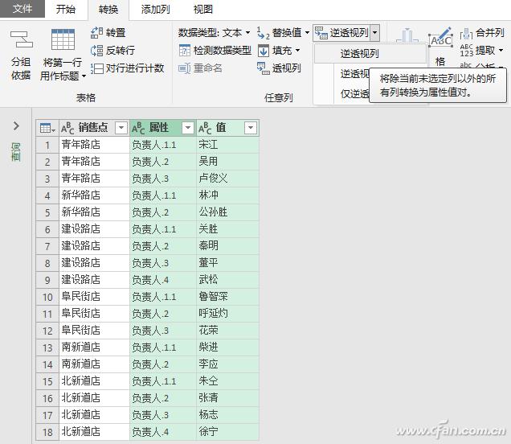The image size is (511, 444).
Task: Click the vertical 查询 pane label
Action: (x=16, y=152)
